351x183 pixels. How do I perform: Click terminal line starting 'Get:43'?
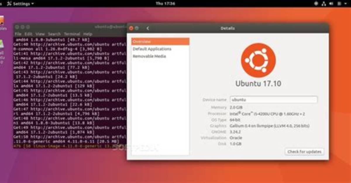[70, 72]
